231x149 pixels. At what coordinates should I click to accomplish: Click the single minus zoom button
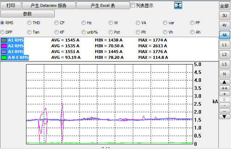224,105
